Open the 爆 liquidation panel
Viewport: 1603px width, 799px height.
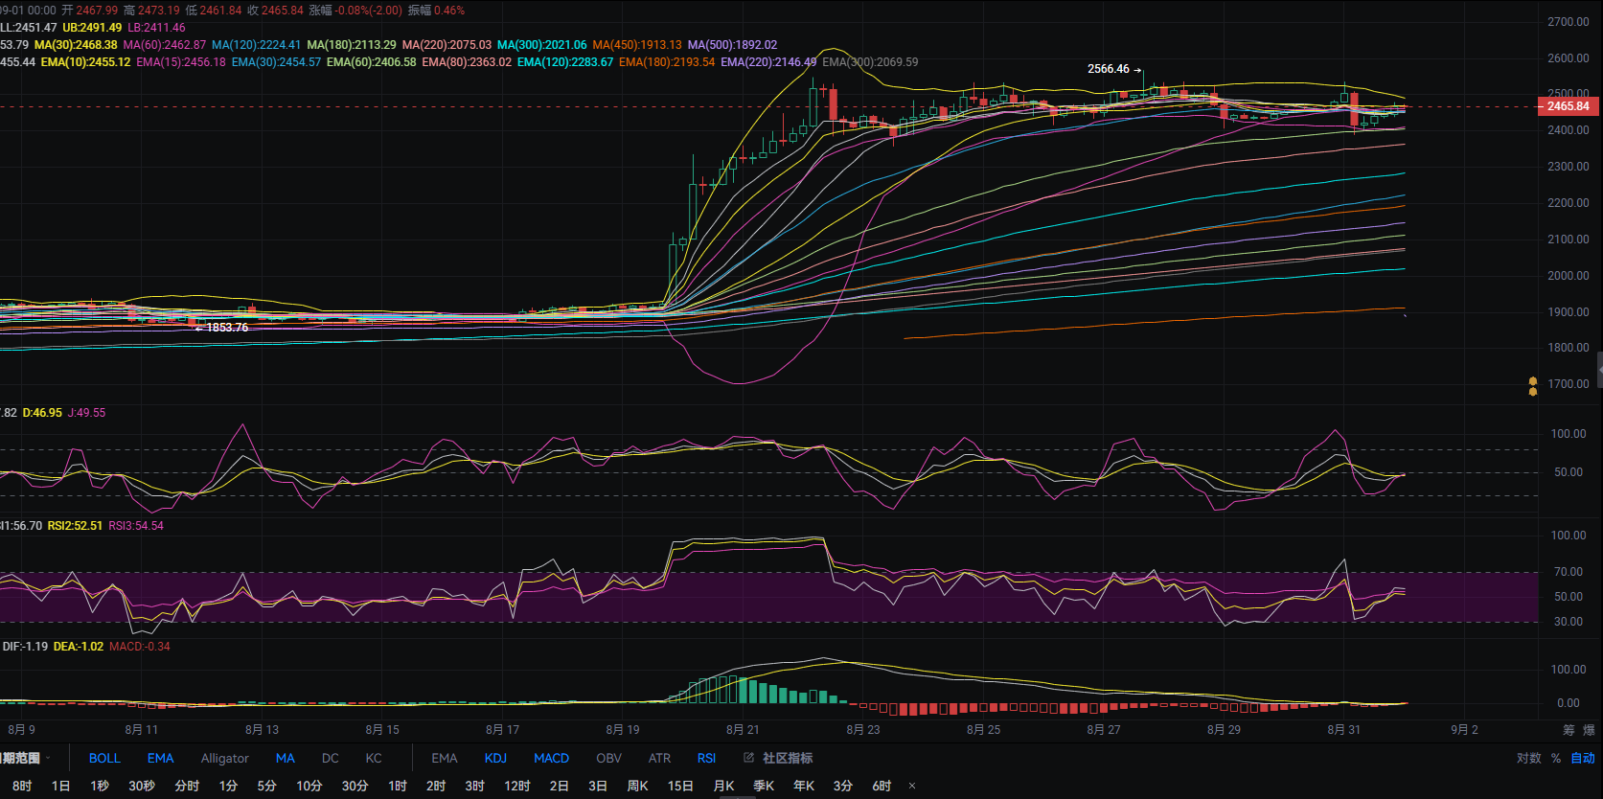(1589, 730)
